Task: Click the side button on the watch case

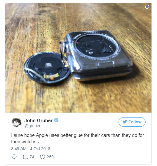Action: (x=106, y=63)
